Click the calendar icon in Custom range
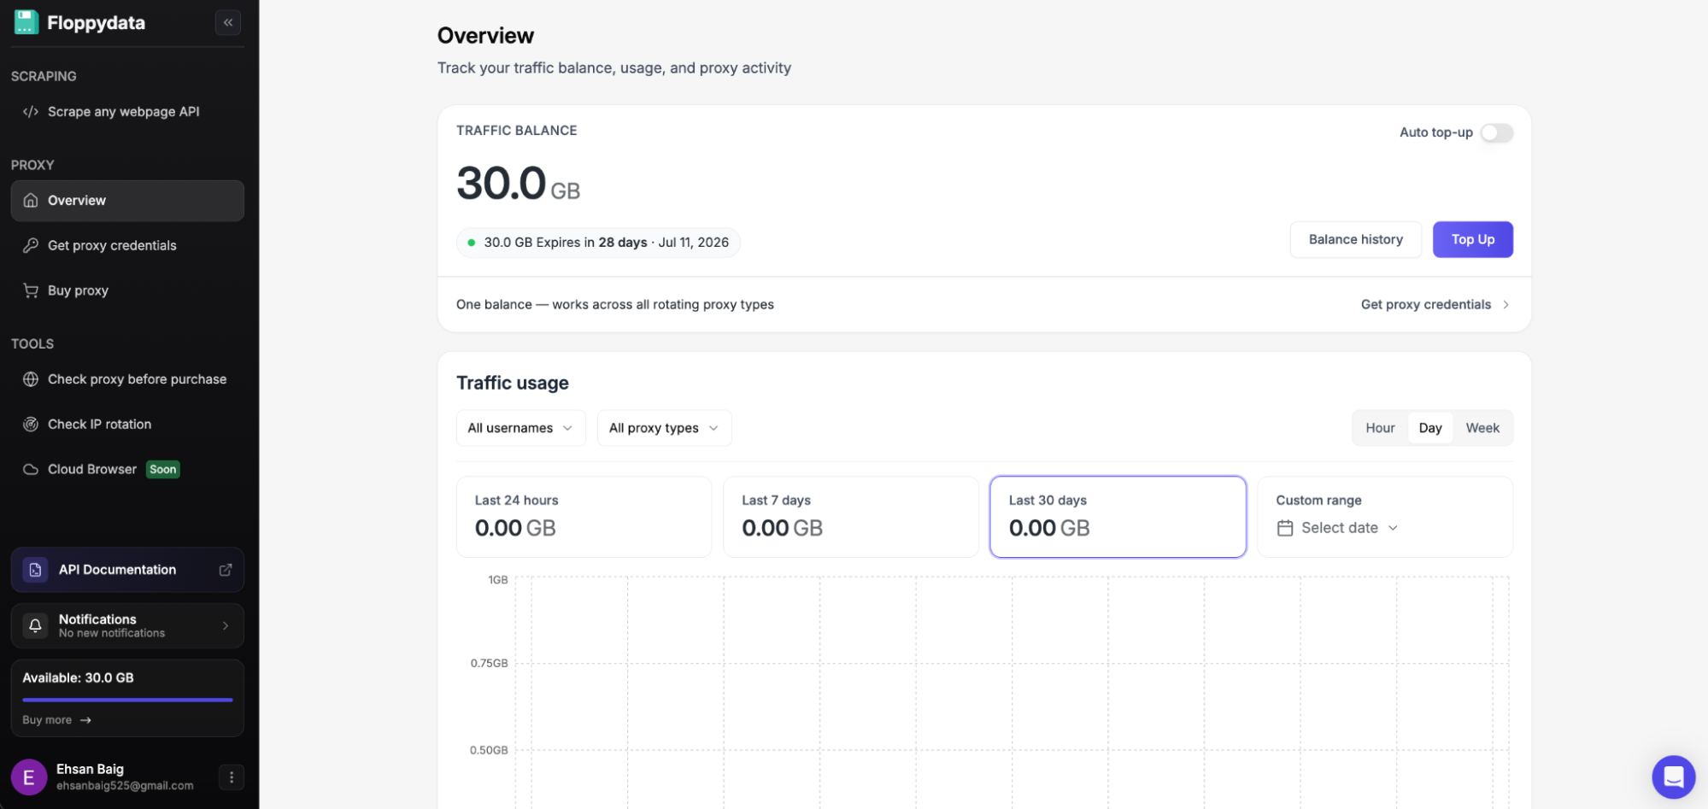This screenshot has width=1708, height=809. coord(1285,528)
